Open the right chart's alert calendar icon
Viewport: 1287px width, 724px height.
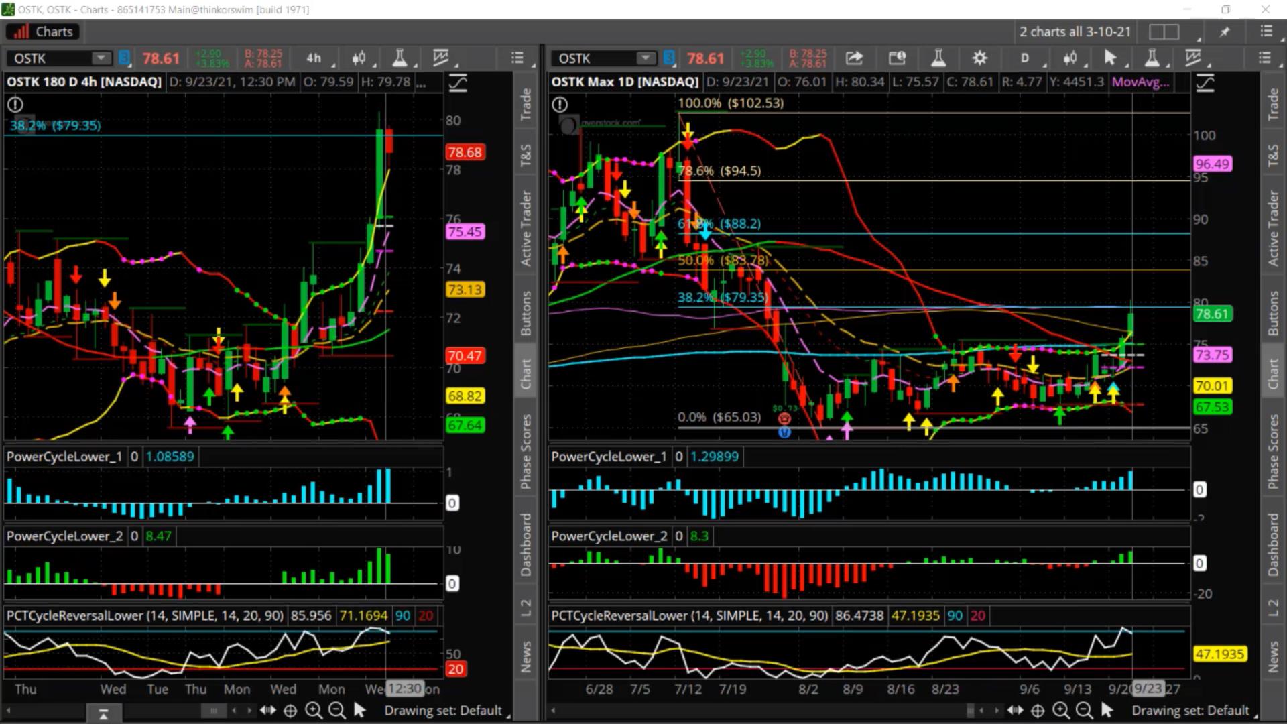click(897, 58)
